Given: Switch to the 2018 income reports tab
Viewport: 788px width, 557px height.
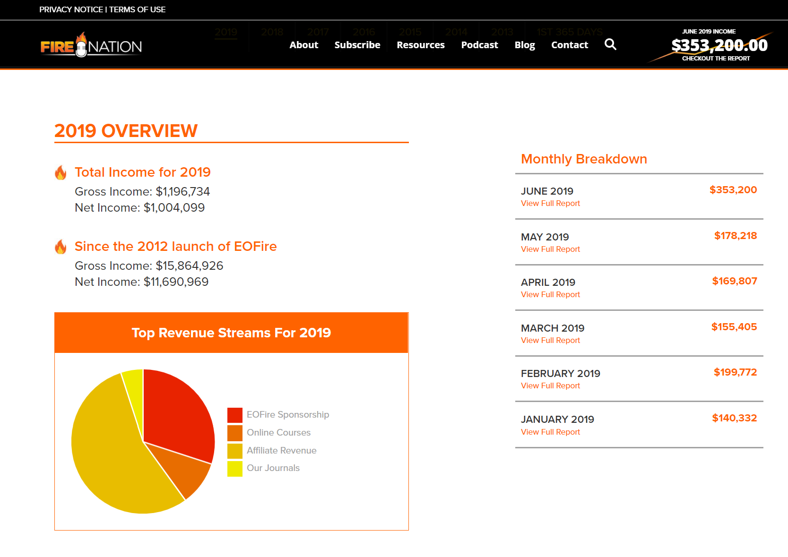Looking at the screenshot, I should [272, 32].
